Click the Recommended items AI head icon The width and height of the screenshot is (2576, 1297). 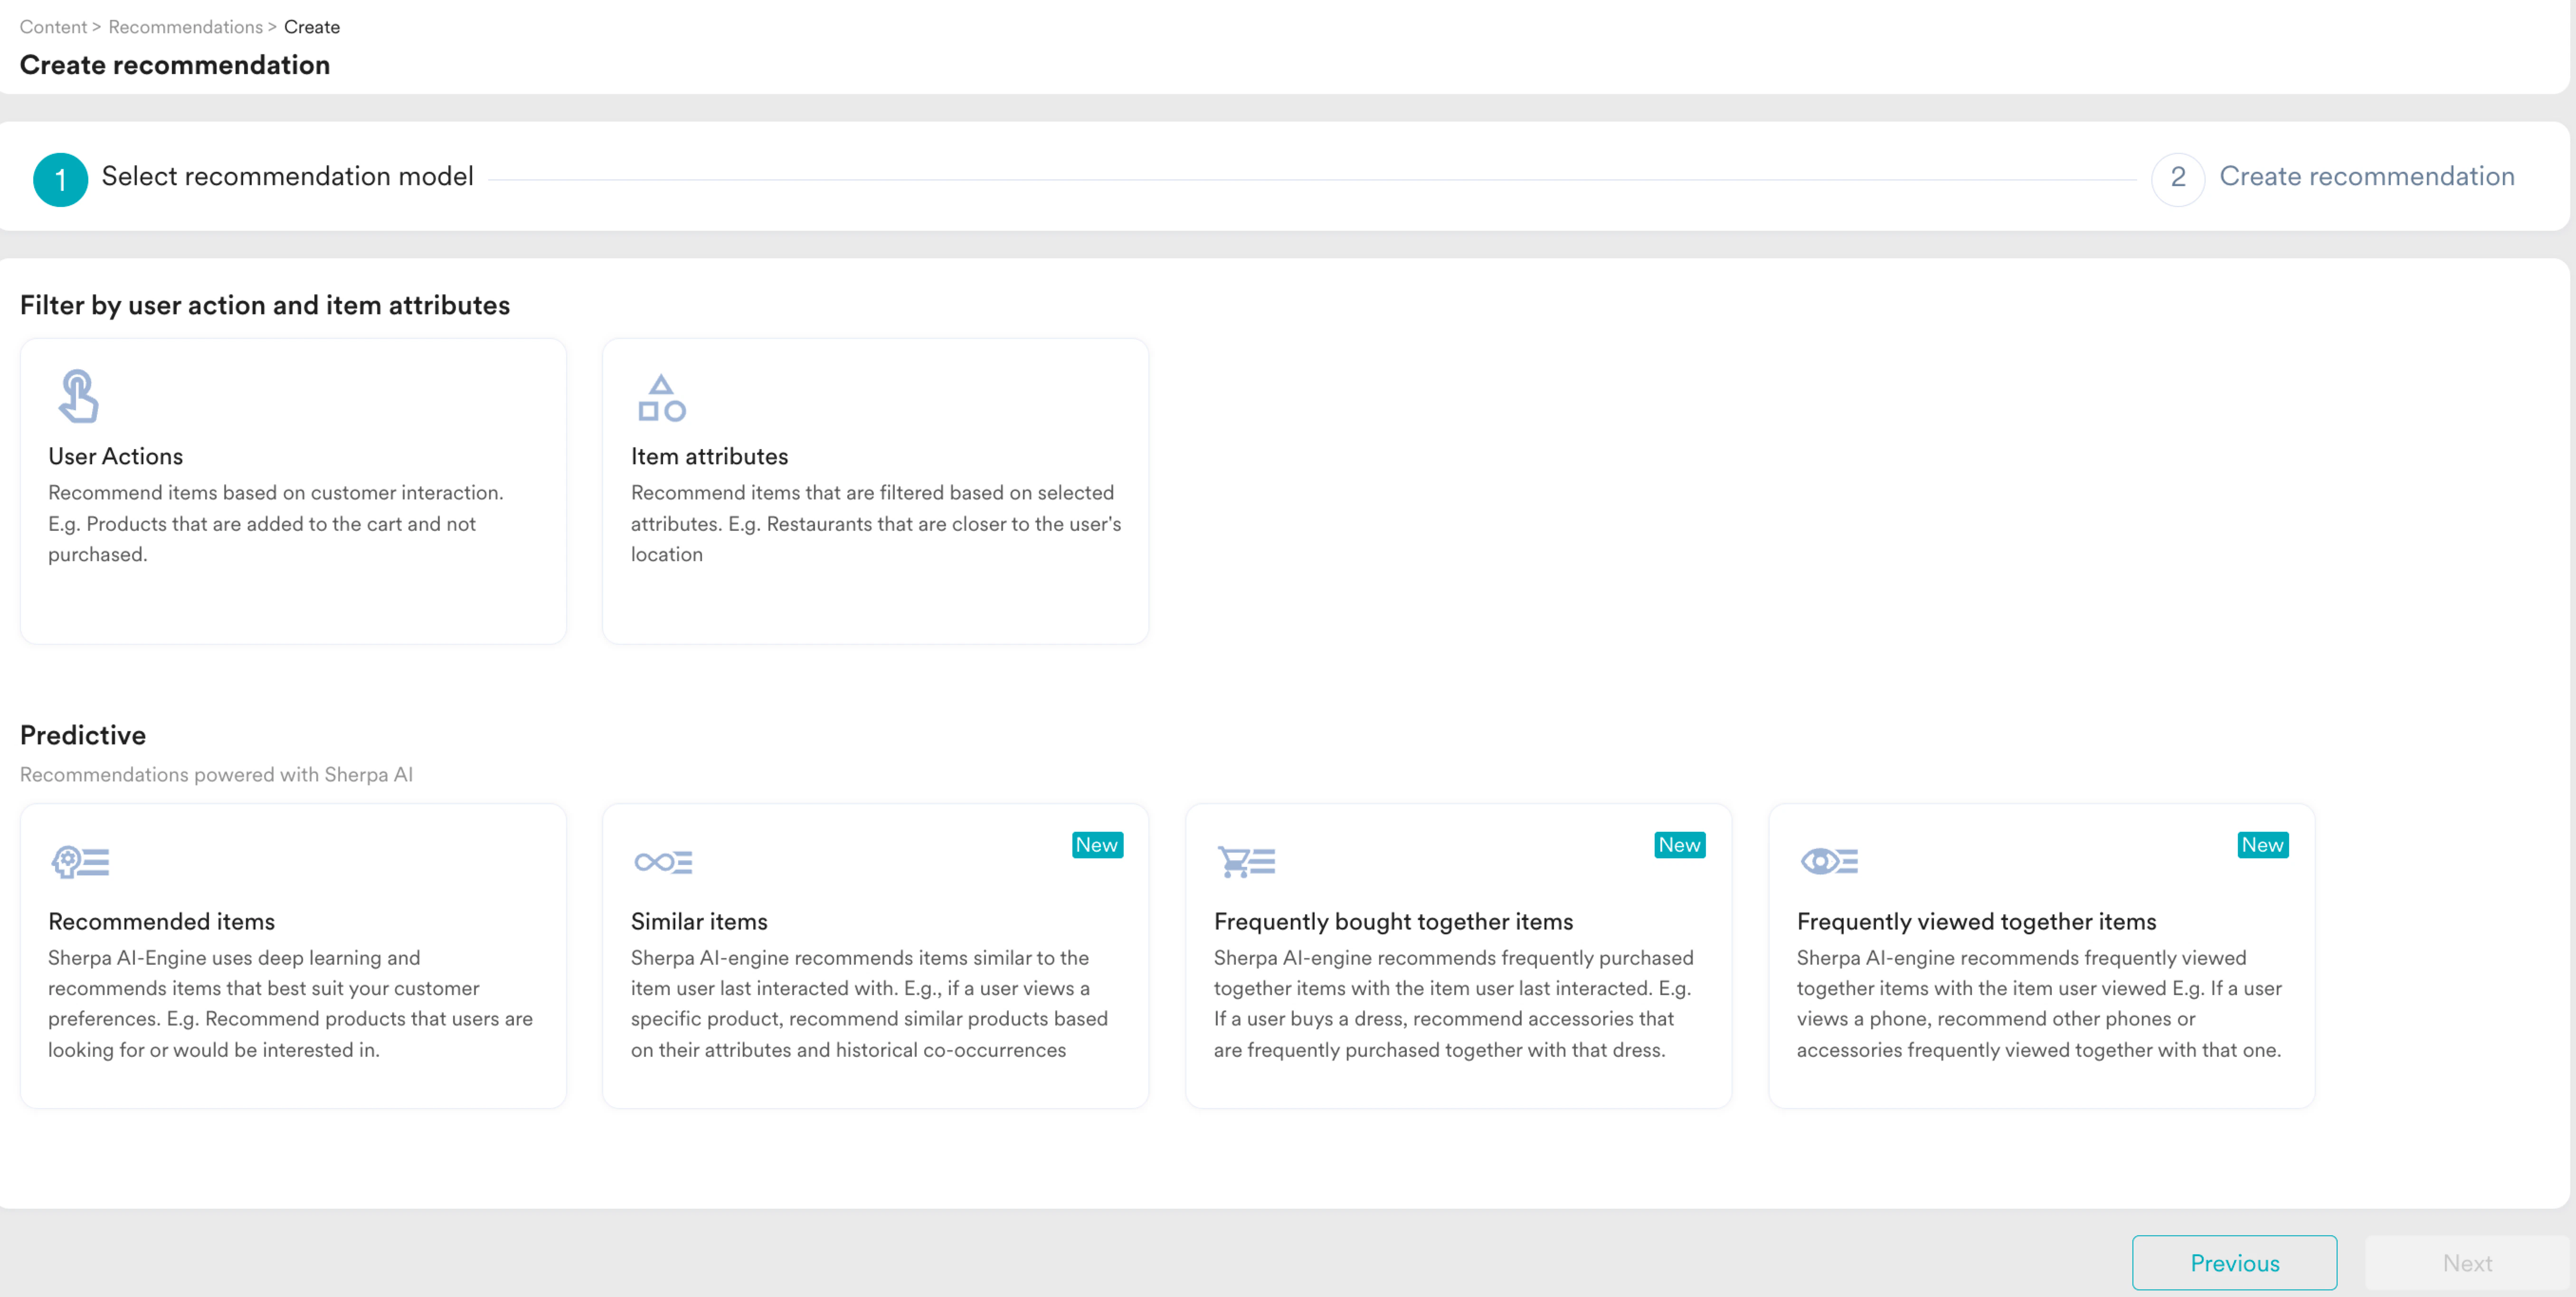click(80, 861)
